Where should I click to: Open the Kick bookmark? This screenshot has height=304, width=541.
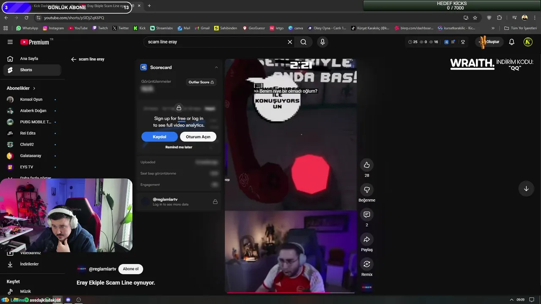coord(139,28)
